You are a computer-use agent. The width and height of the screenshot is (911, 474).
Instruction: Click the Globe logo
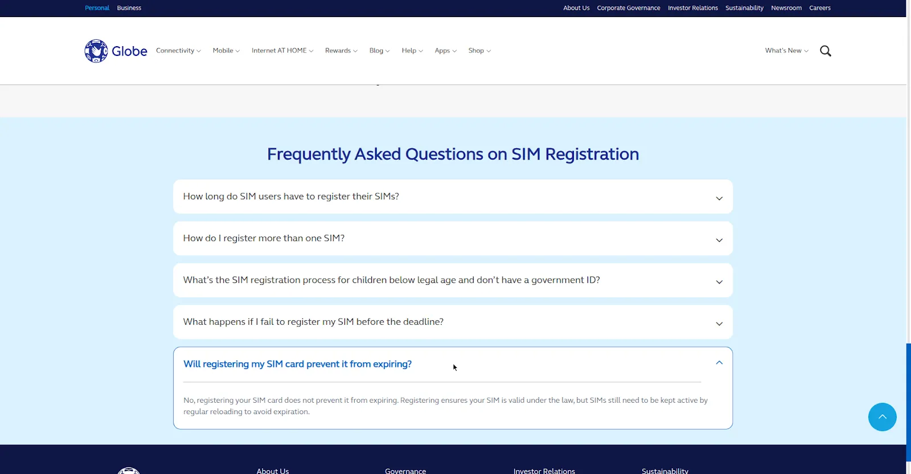click(x=116, y=51)
